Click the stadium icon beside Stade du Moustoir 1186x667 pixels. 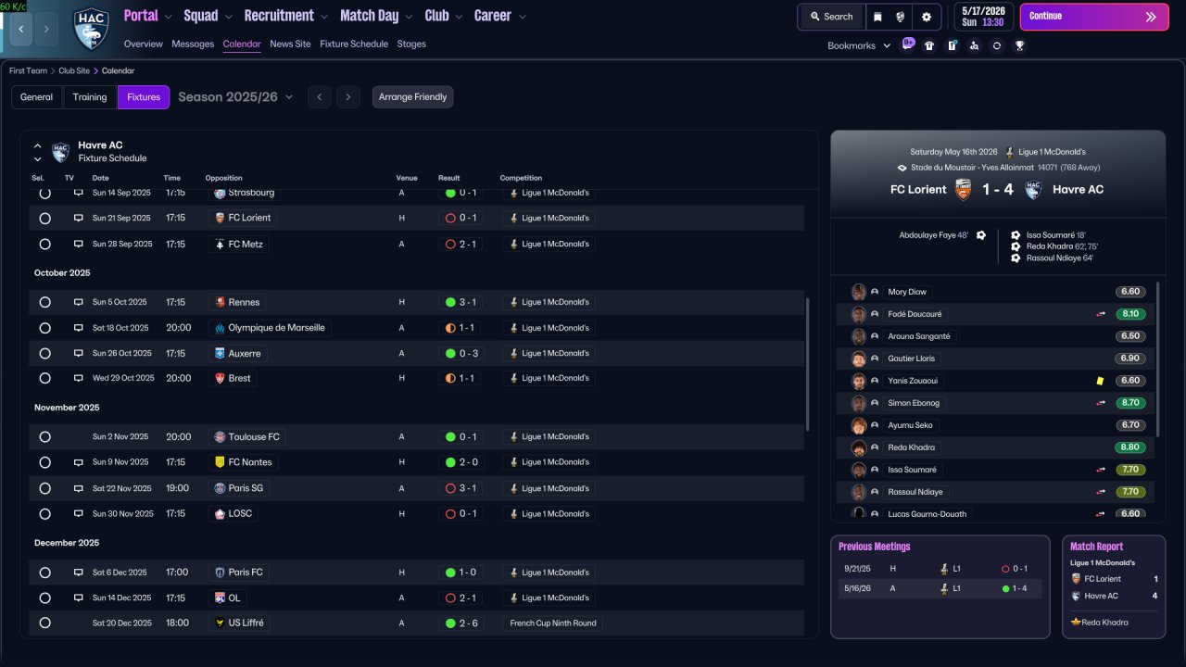[902, 168]
